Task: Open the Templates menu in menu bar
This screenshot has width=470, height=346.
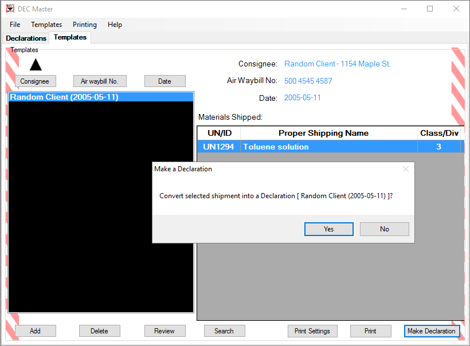Action: click(46, 25)
